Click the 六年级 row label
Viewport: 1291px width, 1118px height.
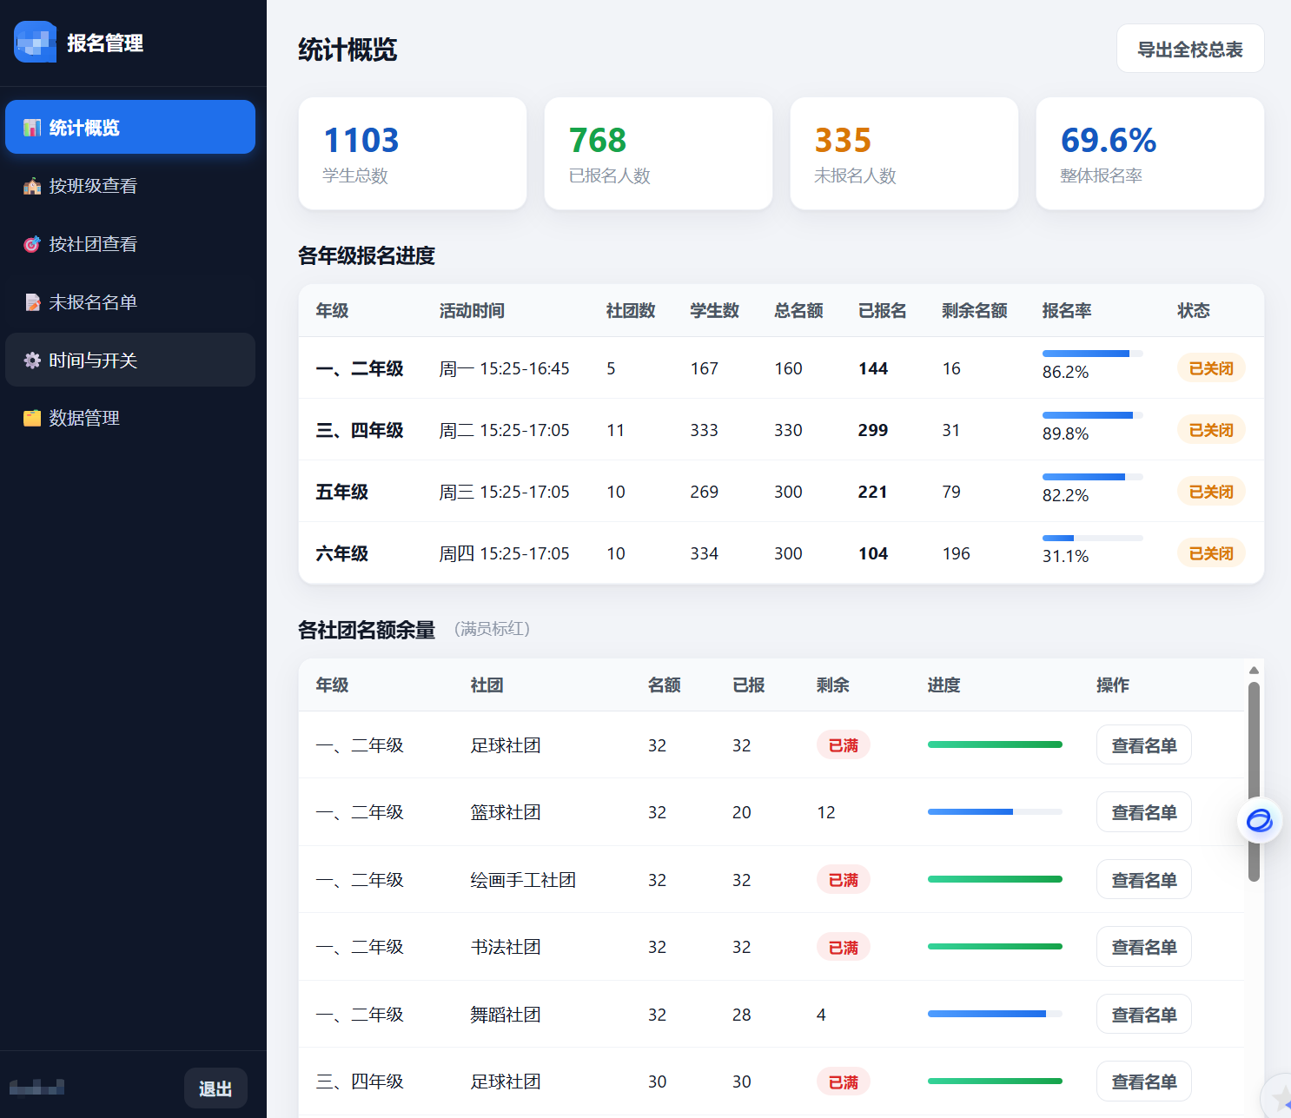[341, 553]
